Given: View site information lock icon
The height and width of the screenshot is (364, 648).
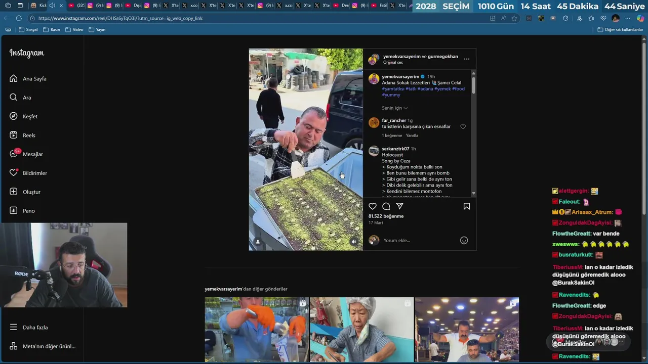Looking at the screenshot, I should coord(32,18).
